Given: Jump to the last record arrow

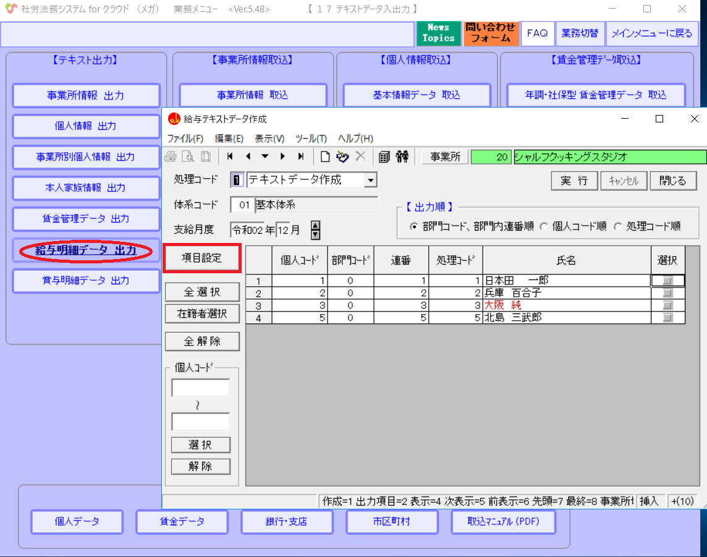Looking at the screenshot, I should [301, 156].
